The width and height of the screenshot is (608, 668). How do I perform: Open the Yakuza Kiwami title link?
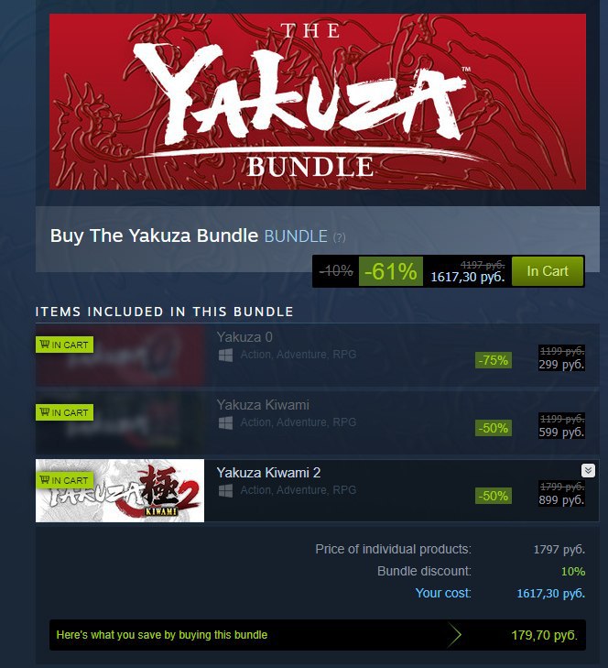tap(263, 405)
